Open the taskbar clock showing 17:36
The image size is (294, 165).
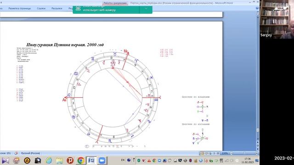coord(248,160)
